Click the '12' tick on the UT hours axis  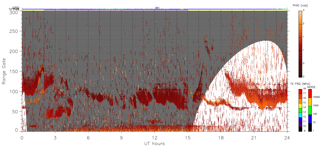pos(155,137)
